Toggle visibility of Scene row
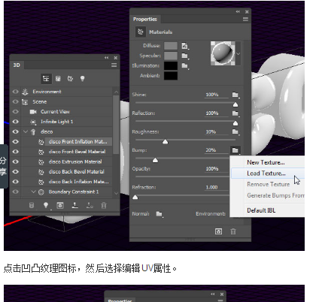The image size is (328, 302). coord(16,101)
